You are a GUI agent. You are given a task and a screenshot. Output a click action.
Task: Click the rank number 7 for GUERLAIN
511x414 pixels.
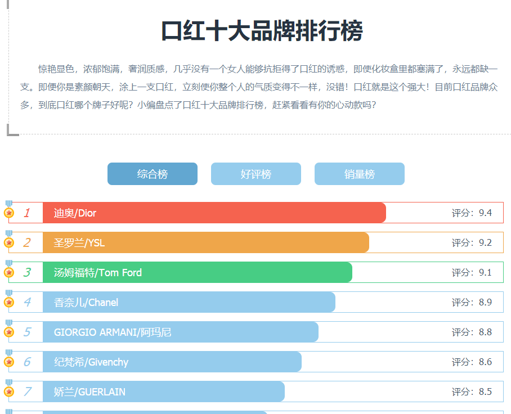click(27, 391)
